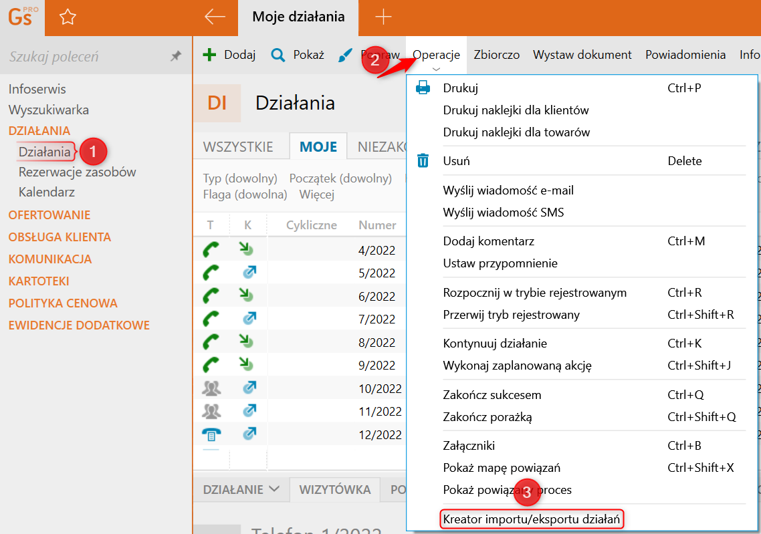The height and width of the screenshot is (534, 761).
Task: Click the Pokaż magnifier icon
Action: (x=278, y=55)
